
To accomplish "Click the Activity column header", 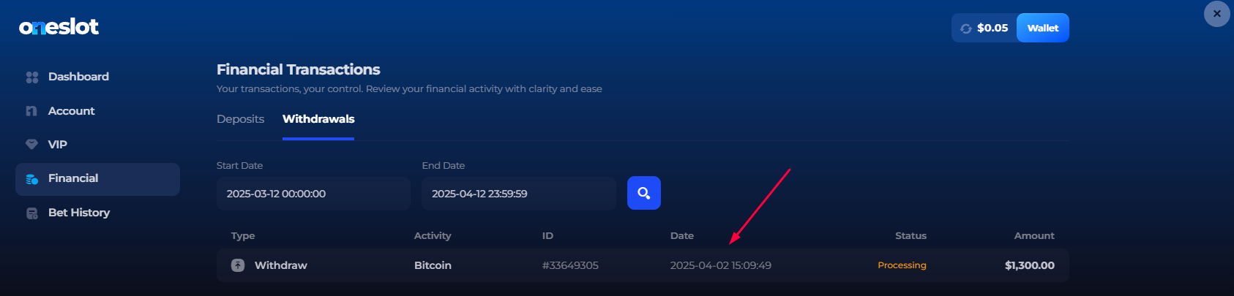I will pos(433,236).
